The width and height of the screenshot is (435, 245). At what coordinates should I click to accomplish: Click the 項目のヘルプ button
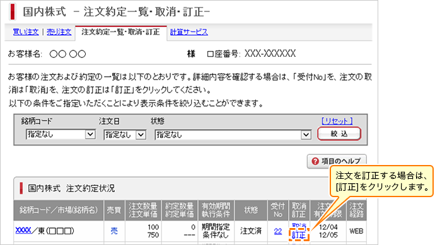point(337,161)
